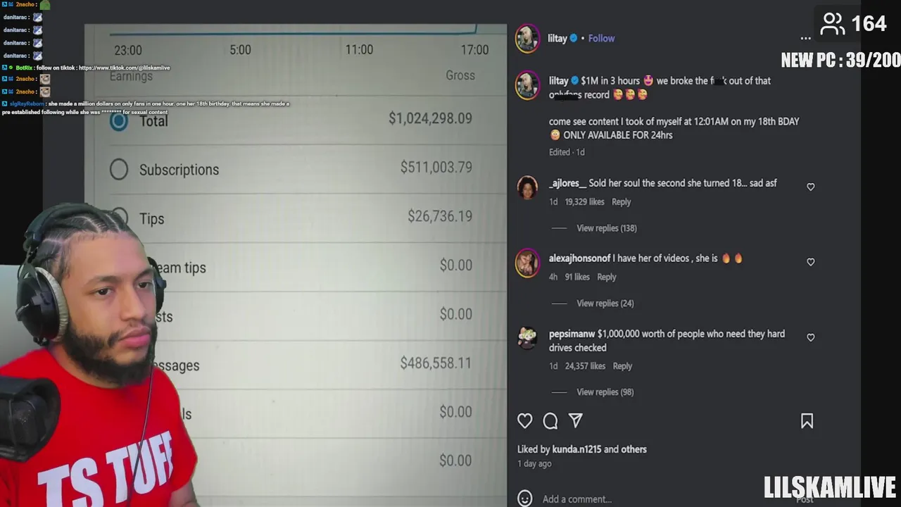Share post with paper plane icon

tap(576, 421)
